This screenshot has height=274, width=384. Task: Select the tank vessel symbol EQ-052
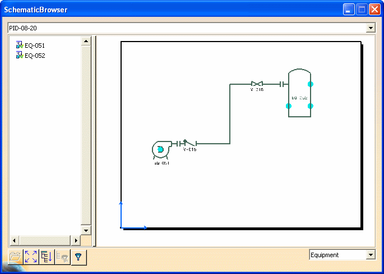299,93
